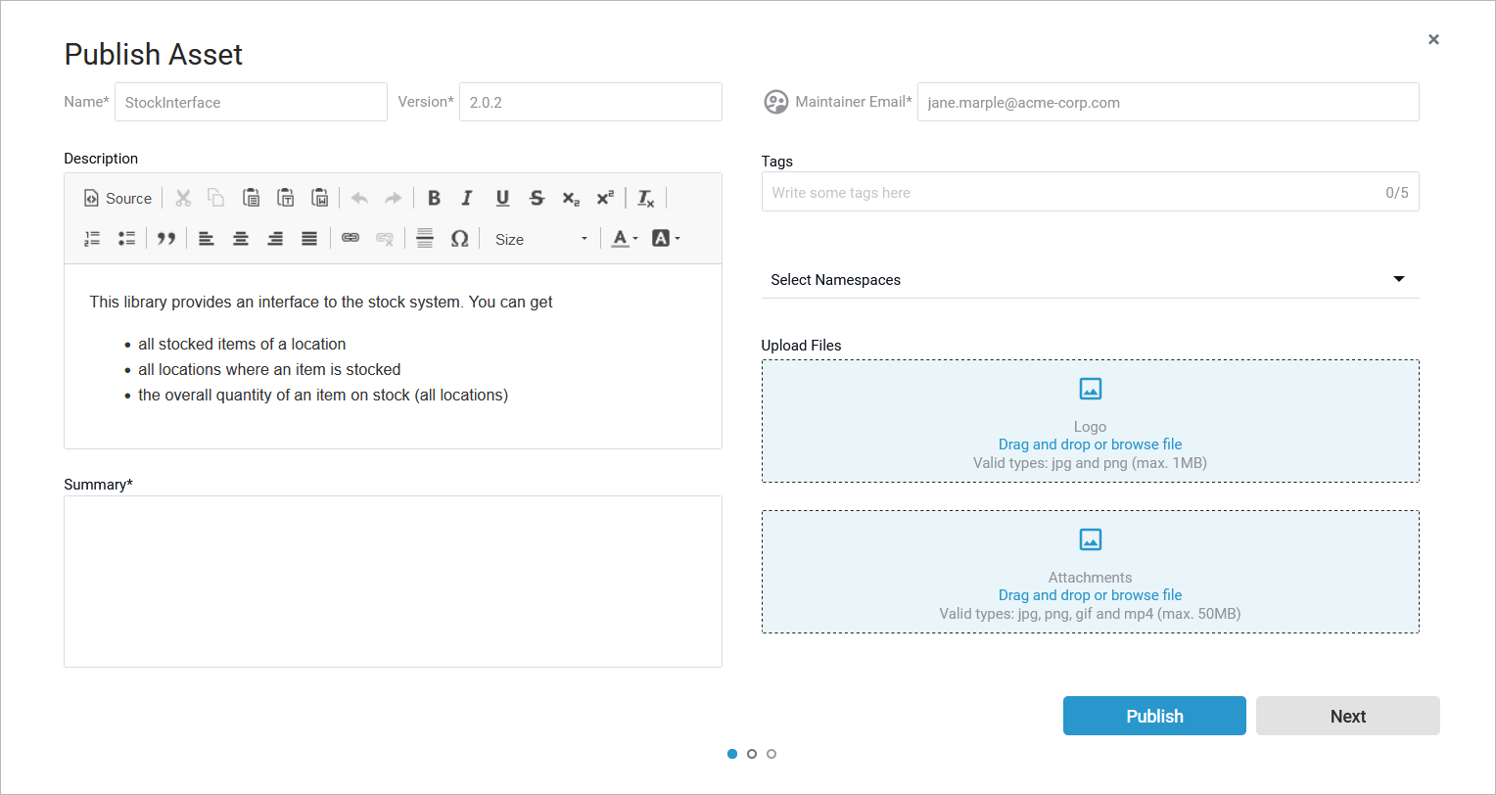
Task: Toggle Source view in the editor
Action: tap(117, 198)
